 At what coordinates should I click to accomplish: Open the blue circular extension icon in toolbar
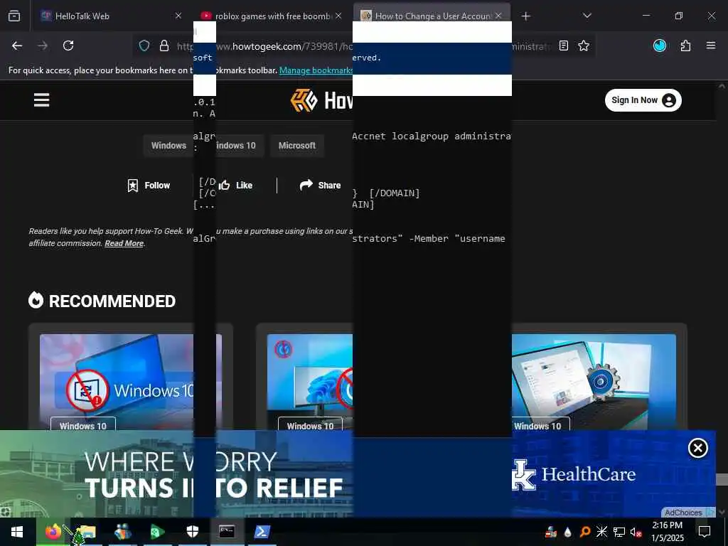coord(659,45)
